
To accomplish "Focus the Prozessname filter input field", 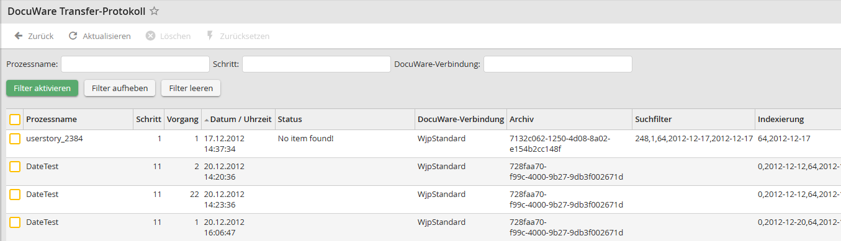I will [x=135, y=64].
